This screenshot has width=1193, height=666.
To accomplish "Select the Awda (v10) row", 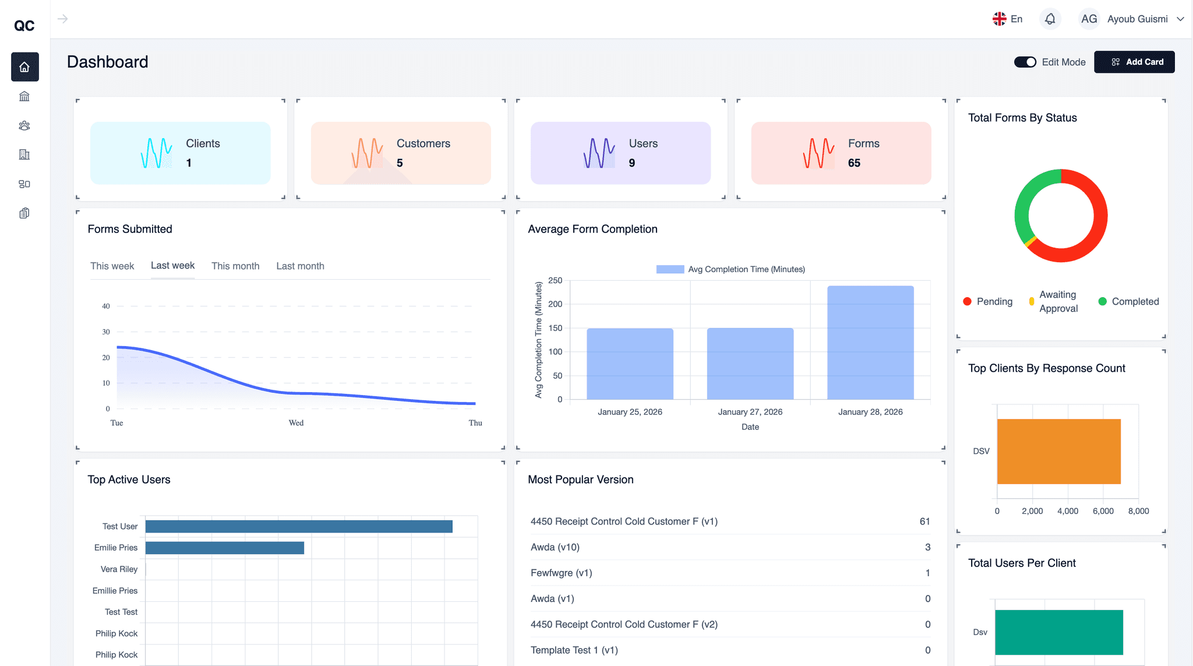I will tap(730, 547).
